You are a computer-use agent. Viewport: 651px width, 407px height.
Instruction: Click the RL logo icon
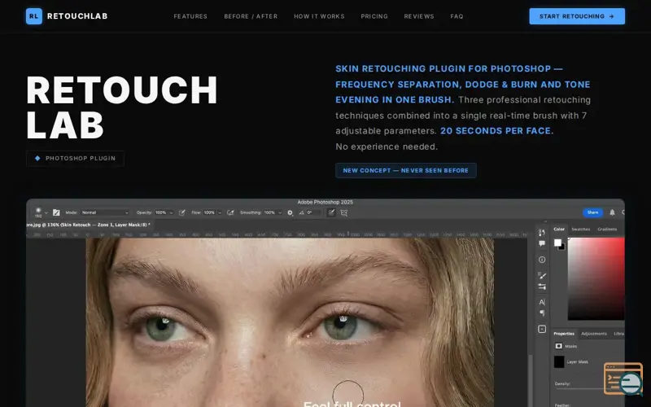tap(34, 16)
